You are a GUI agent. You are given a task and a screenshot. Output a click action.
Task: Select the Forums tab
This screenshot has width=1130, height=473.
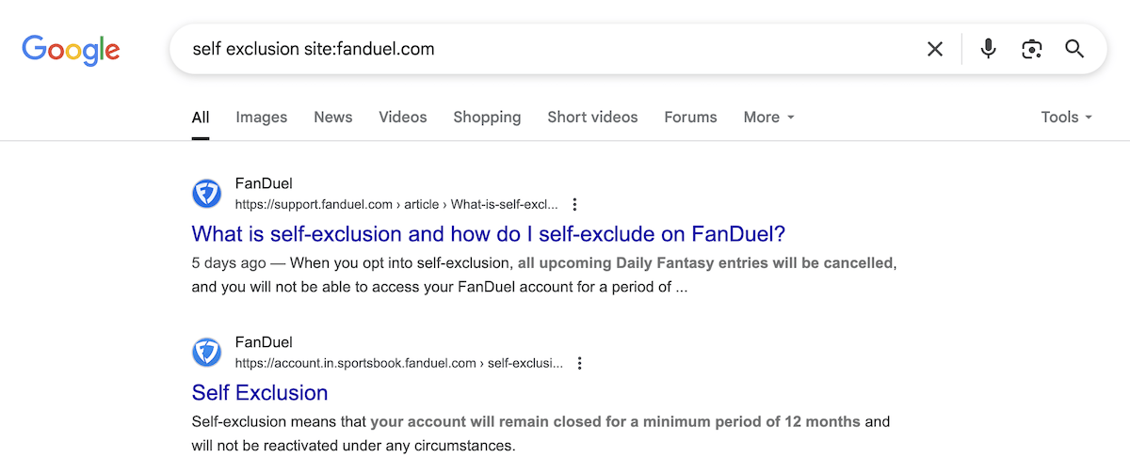click(x=690, y=118)
